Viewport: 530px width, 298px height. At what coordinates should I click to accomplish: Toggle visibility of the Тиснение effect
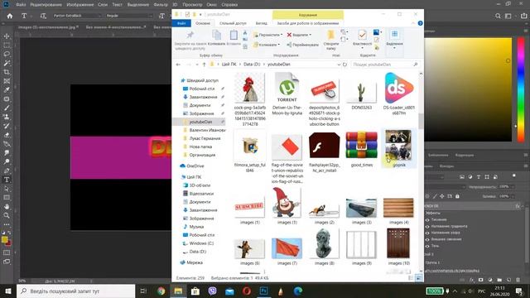pyautogui.click(x=427, y=220)
